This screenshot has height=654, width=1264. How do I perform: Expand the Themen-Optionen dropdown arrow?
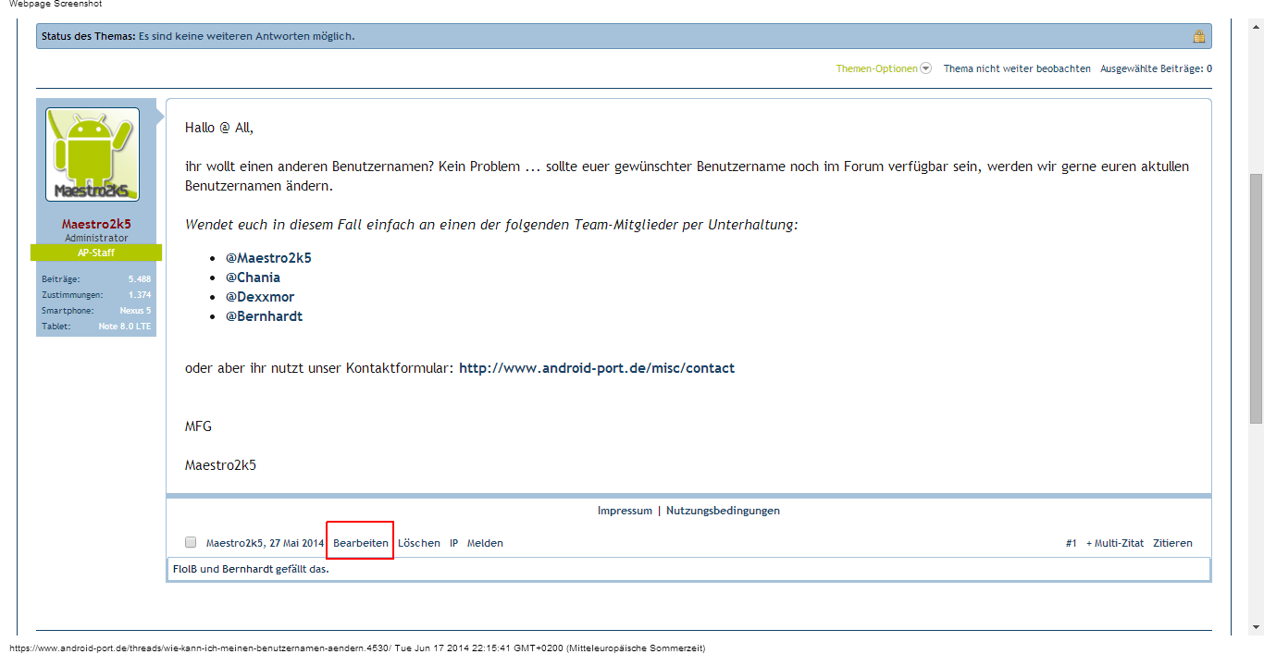(925, 68)
